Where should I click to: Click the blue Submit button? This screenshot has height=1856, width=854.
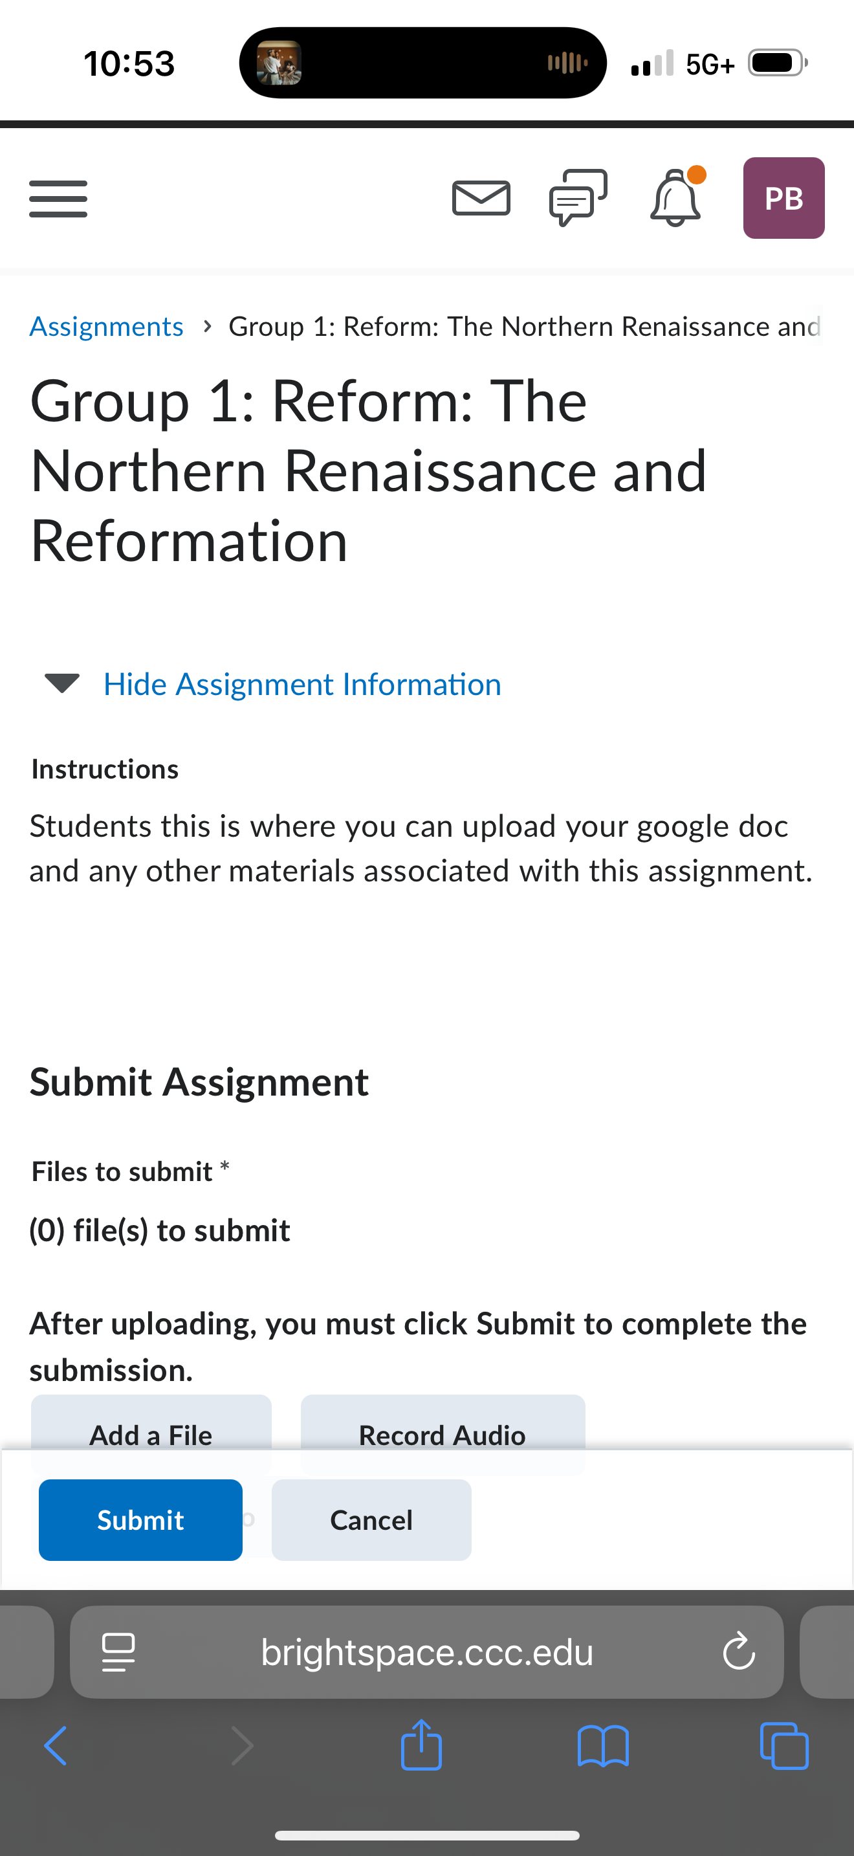pyautogui.click(x=140, y=1520)
